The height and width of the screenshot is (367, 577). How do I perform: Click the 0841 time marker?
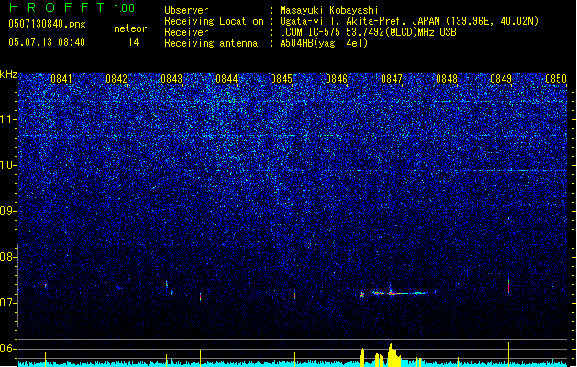61,79
